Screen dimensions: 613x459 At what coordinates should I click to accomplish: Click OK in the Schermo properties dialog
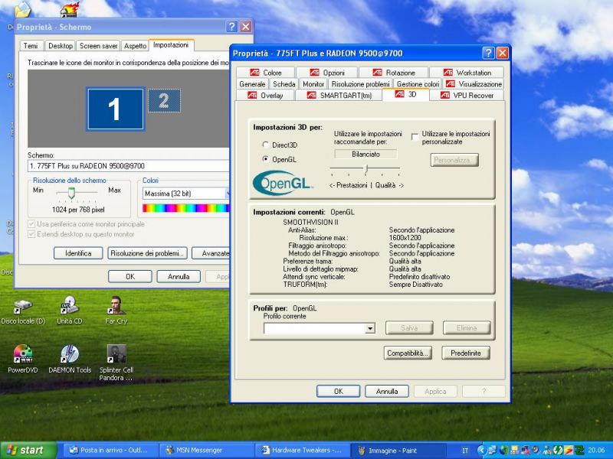130,276
